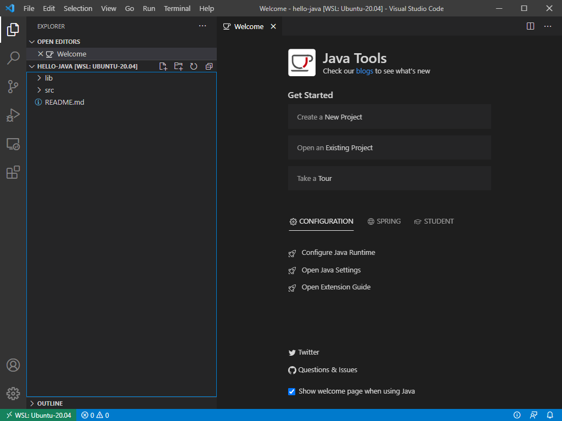This screenshot has height=421, width=562.
Task: Open the Search view in activity bar
Action: pos(13,58)
